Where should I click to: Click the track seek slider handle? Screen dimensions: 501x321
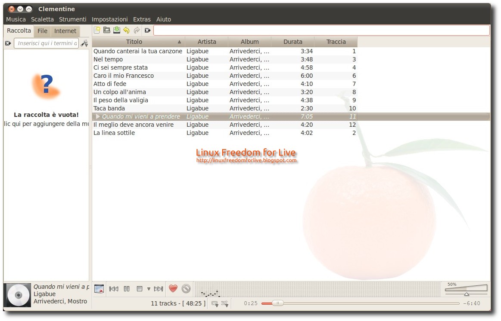[278, 303]
